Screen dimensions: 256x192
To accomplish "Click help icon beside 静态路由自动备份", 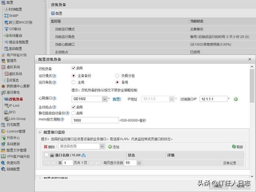I will click(67, 113).
